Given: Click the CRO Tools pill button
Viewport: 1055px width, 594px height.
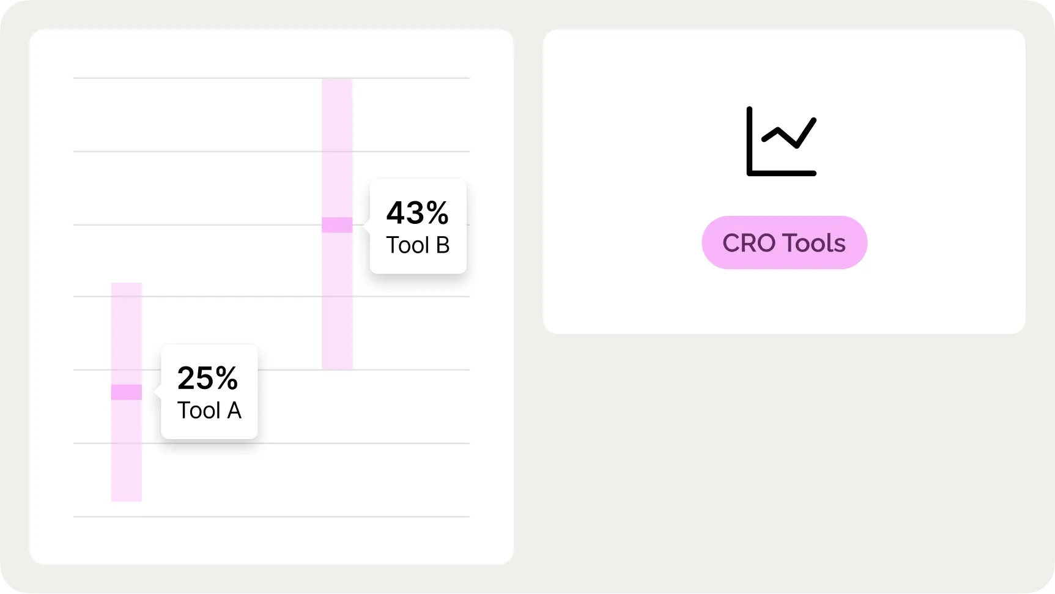Looking at the screenshot, I should [784, 243].
